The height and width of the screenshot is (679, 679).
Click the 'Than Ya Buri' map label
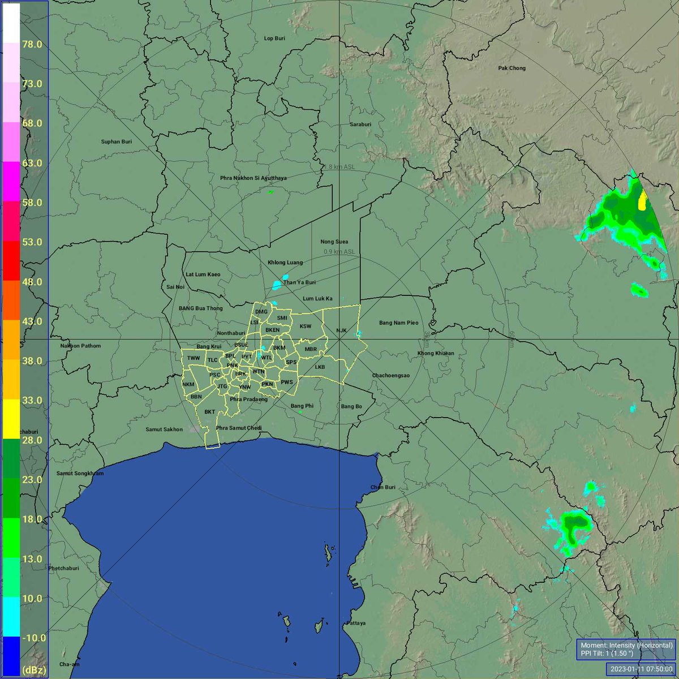299,282
